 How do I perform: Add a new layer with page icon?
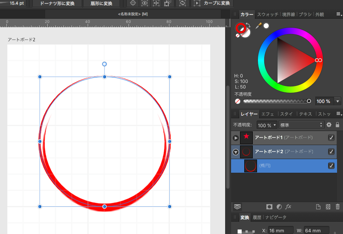[x=318, y=207]
